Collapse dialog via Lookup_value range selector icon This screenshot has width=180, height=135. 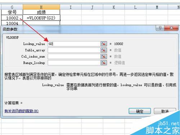104,44
